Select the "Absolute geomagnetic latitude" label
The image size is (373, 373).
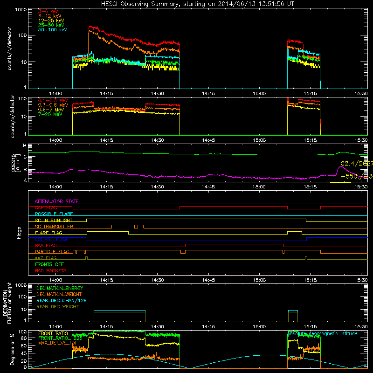tap(322, 334)
